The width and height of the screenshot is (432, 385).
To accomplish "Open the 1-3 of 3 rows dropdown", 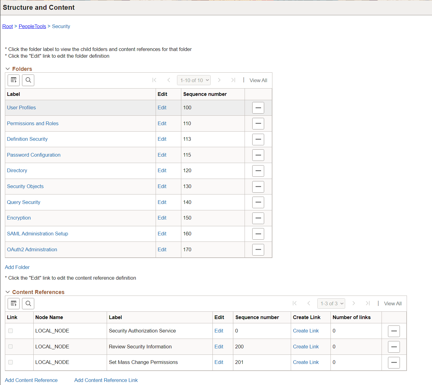I will tap(331, 303).
